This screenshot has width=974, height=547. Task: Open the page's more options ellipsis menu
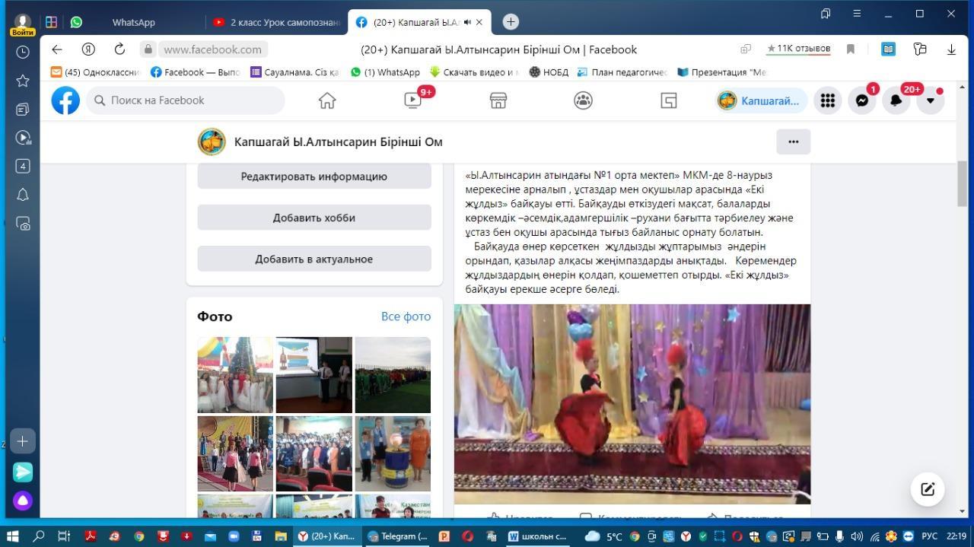click(x=793, y=142)
